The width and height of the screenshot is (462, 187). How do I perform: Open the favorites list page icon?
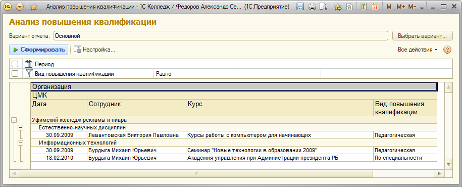[x=349, y=7]
